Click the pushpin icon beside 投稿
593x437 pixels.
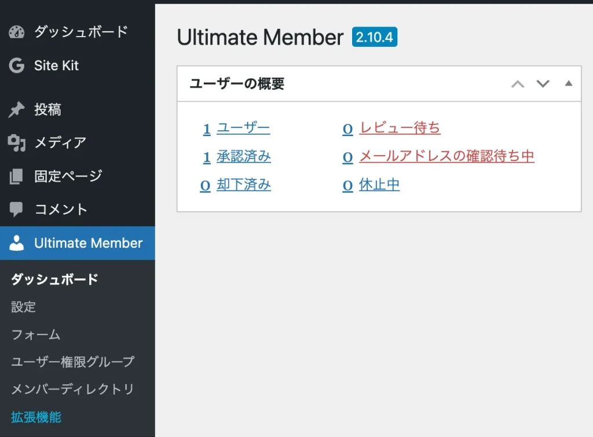pos(16,109)
